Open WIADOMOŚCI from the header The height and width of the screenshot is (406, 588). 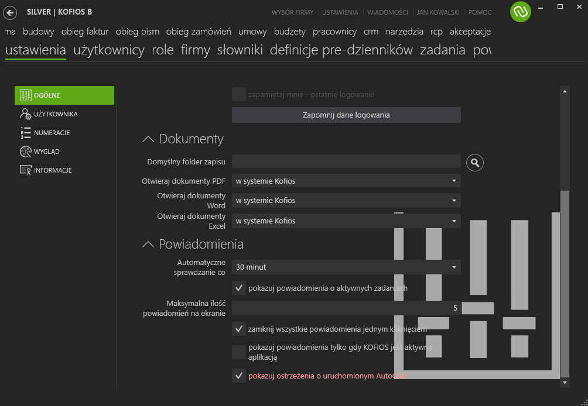point(387,12)
